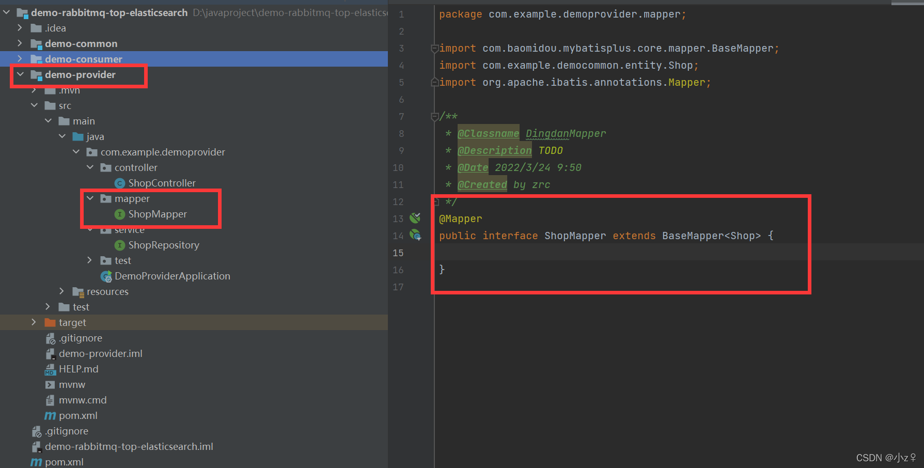
Task: Click the package declaration on line 1
Action: [x=562, y=14]
